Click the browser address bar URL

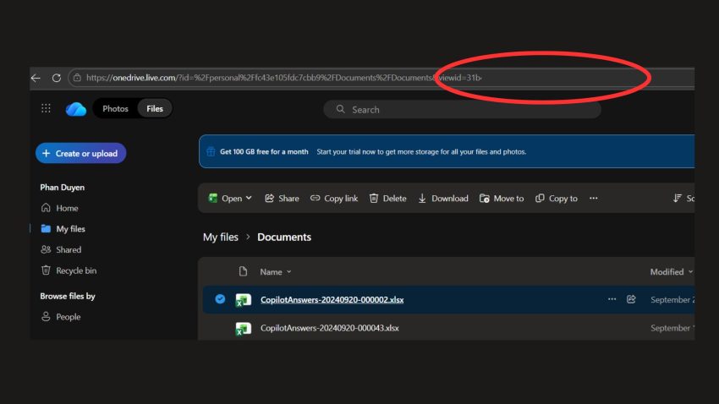pyautogui.click(x=284, y=78)
